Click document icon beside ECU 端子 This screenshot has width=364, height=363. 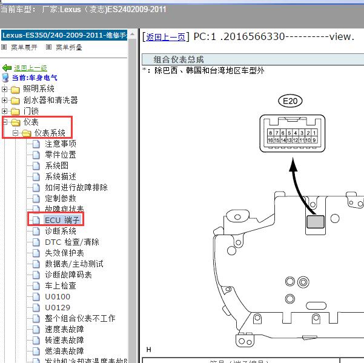36,220
